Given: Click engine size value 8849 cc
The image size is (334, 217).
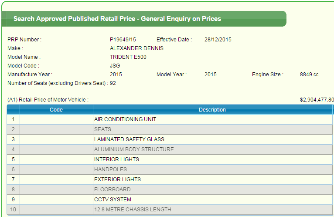Looking at the screenshot, I should point(309,75).
